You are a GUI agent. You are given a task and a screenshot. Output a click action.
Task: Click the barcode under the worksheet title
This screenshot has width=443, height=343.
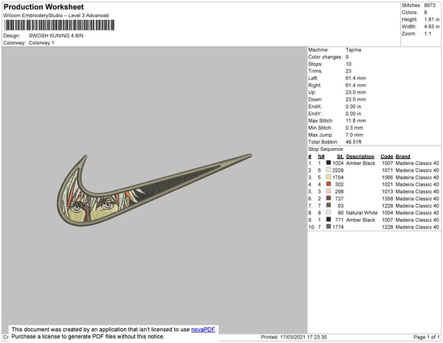pos(59,25)
